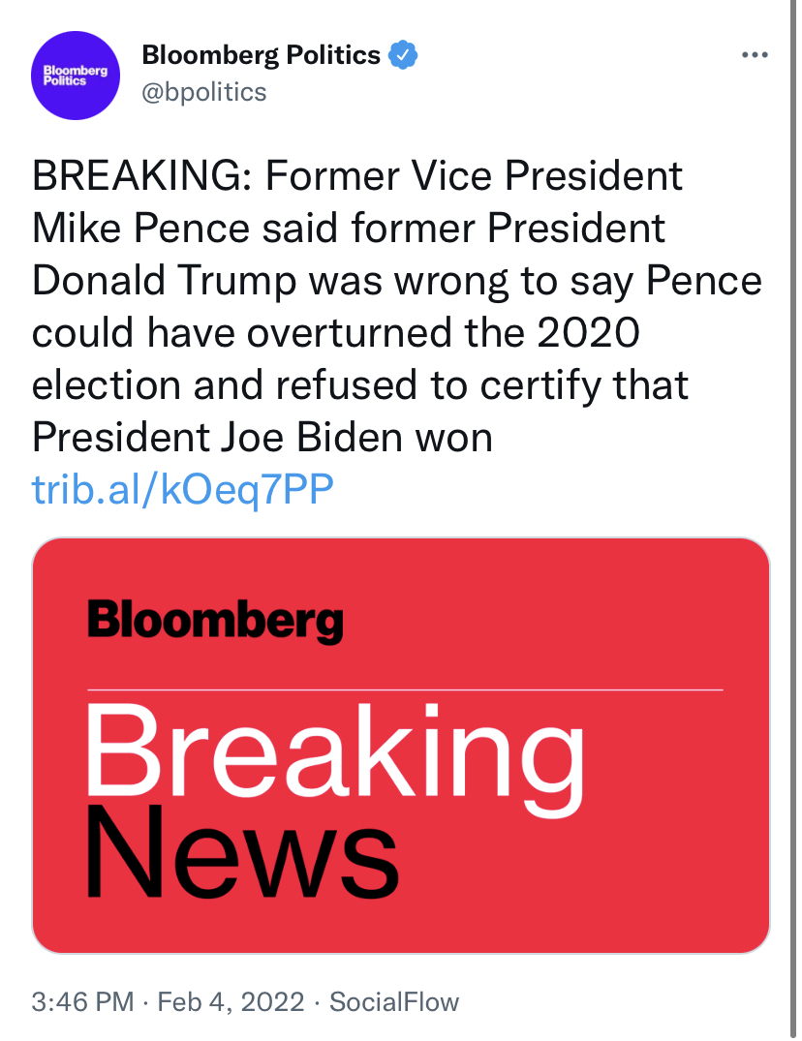802x1041 pixels.
Task: Open the @bpolitics handle
Action: click(203, 92)
